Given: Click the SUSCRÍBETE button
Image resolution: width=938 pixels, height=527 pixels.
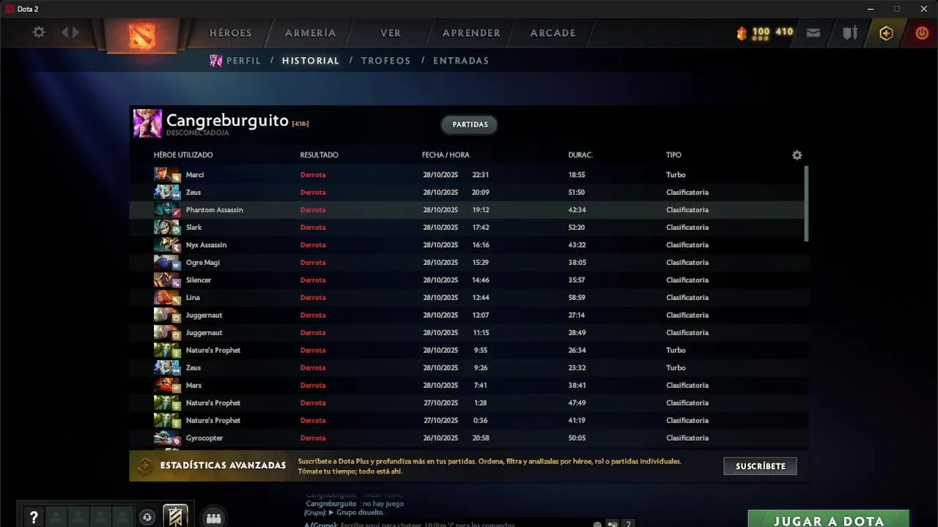Looking at the screenshot, I should tap(760, 466).
